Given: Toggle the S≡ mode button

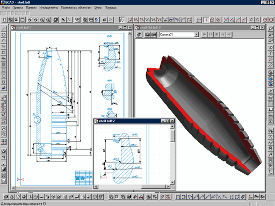Looking at the screenshot, I should 263,197.
